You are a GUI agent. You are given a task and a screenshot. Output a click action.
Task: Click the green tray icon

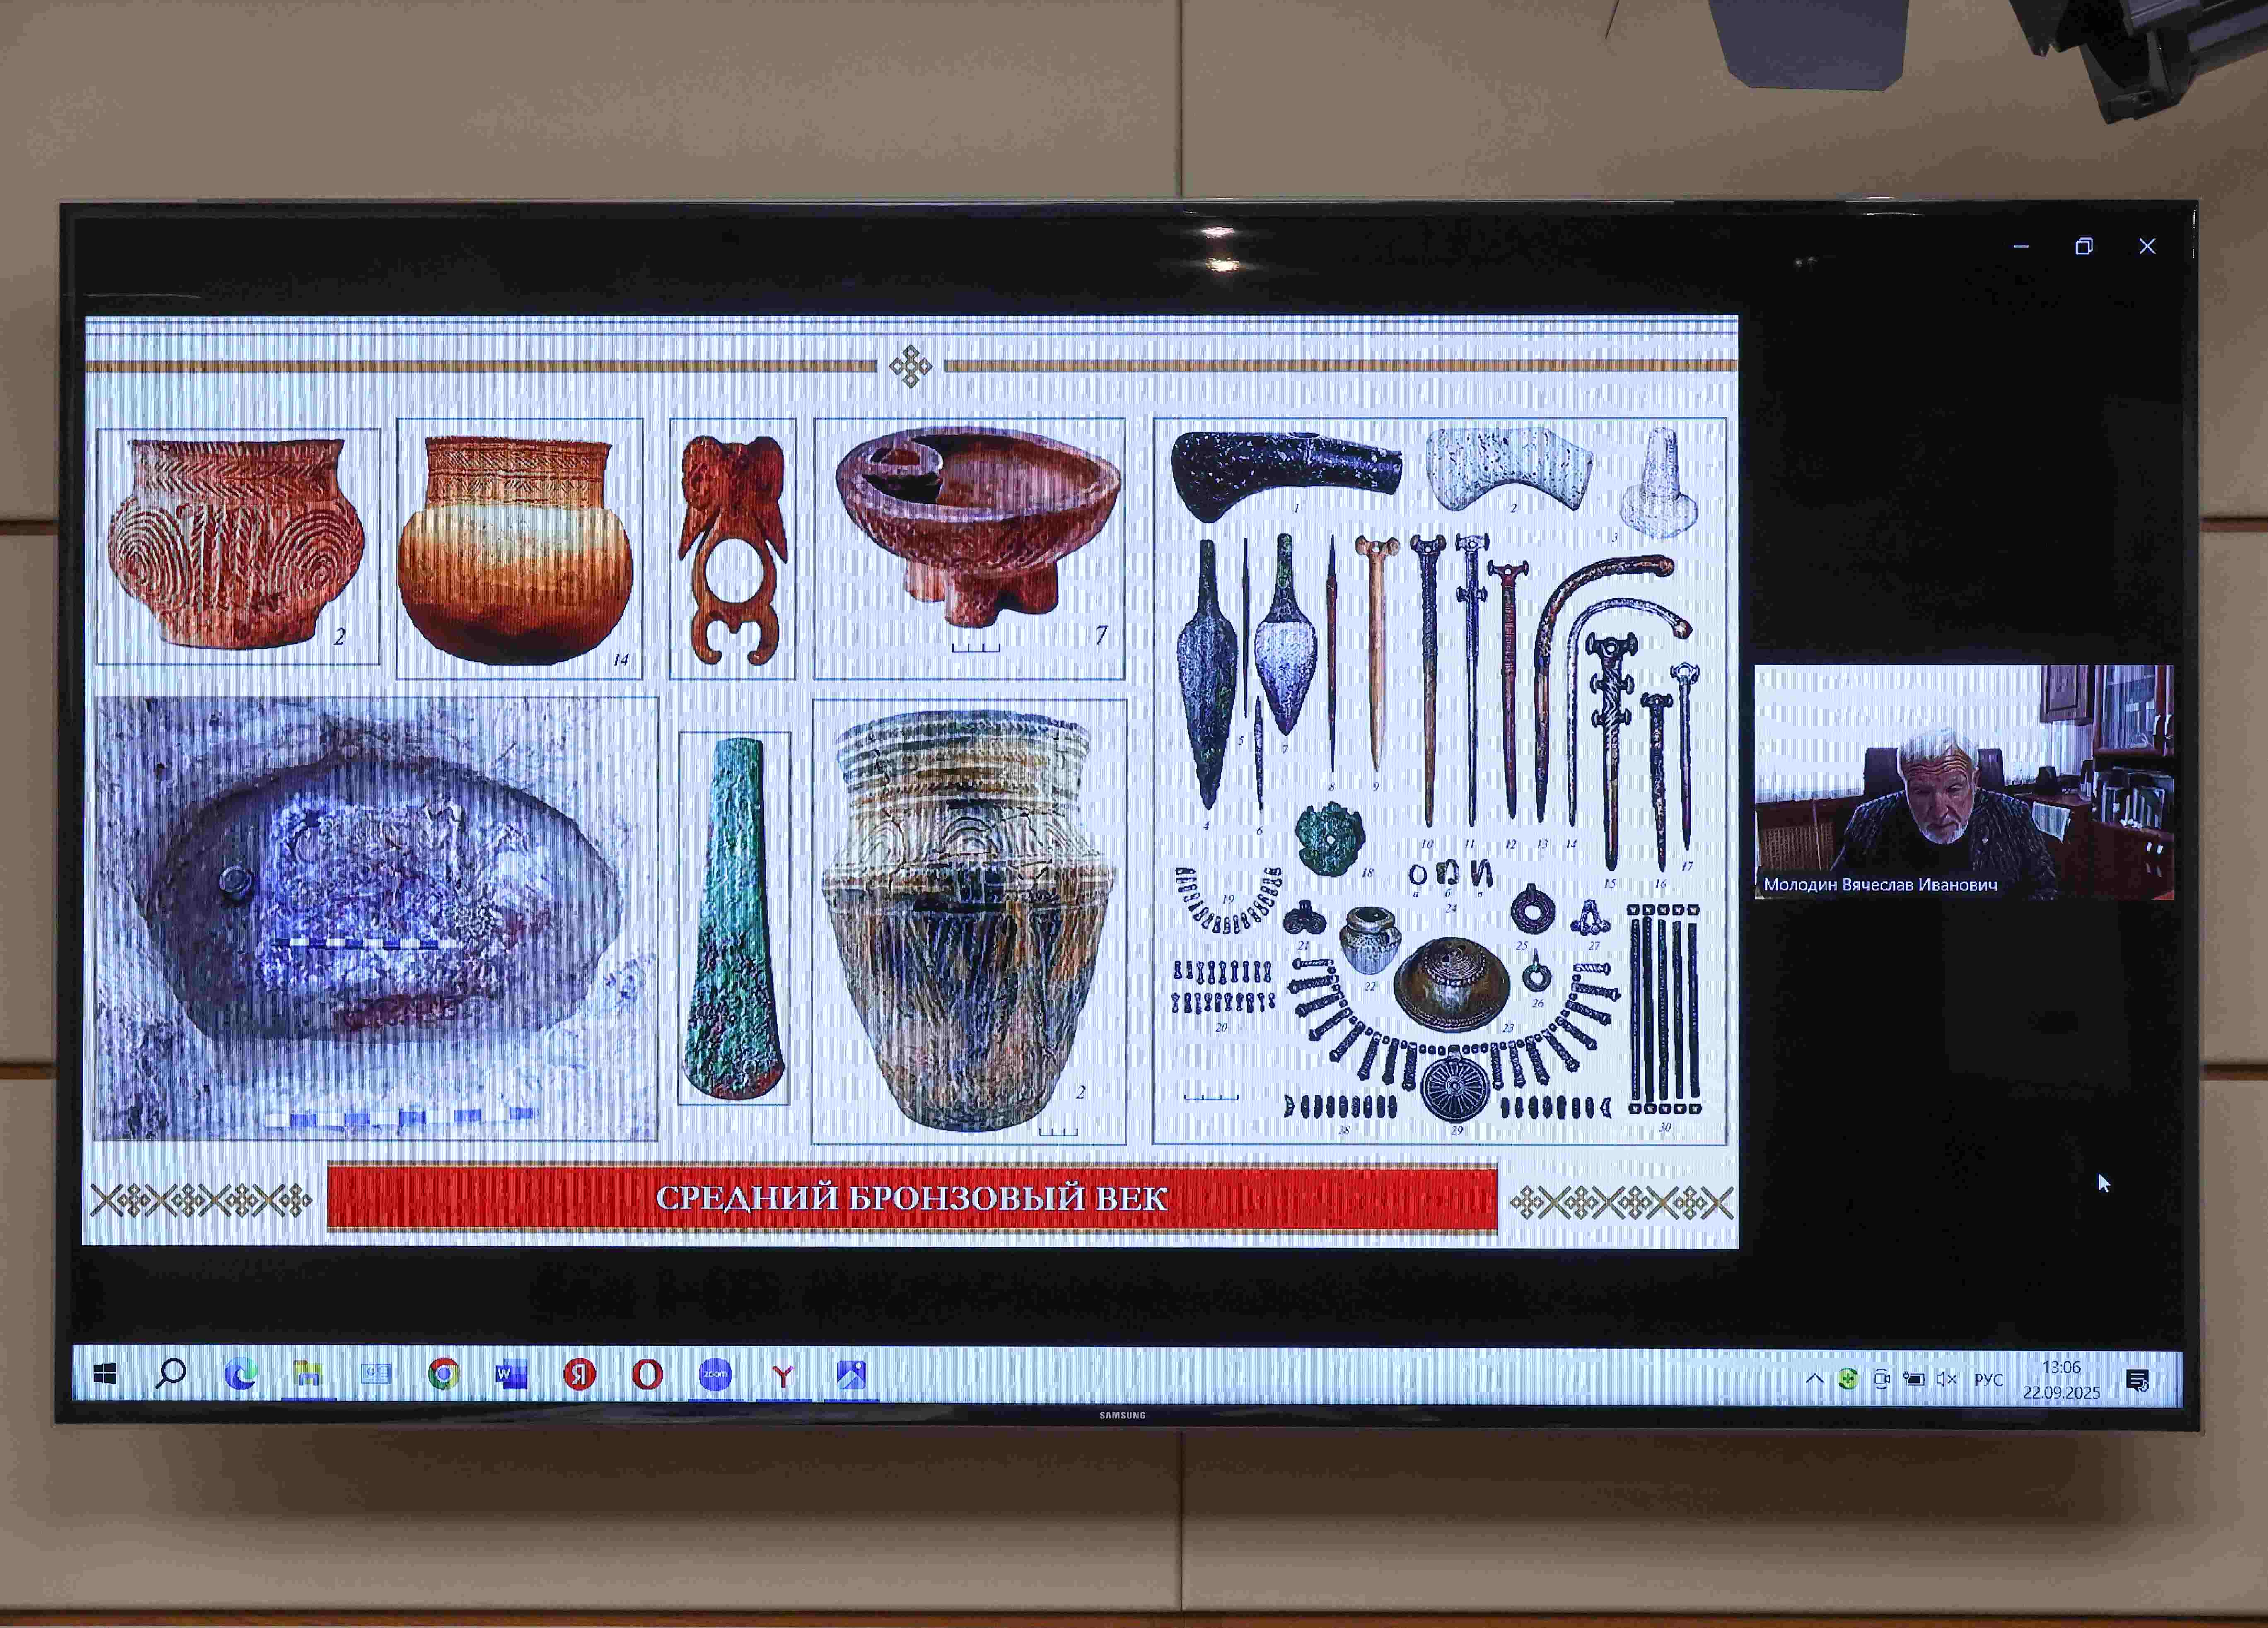point(1847,1379)
